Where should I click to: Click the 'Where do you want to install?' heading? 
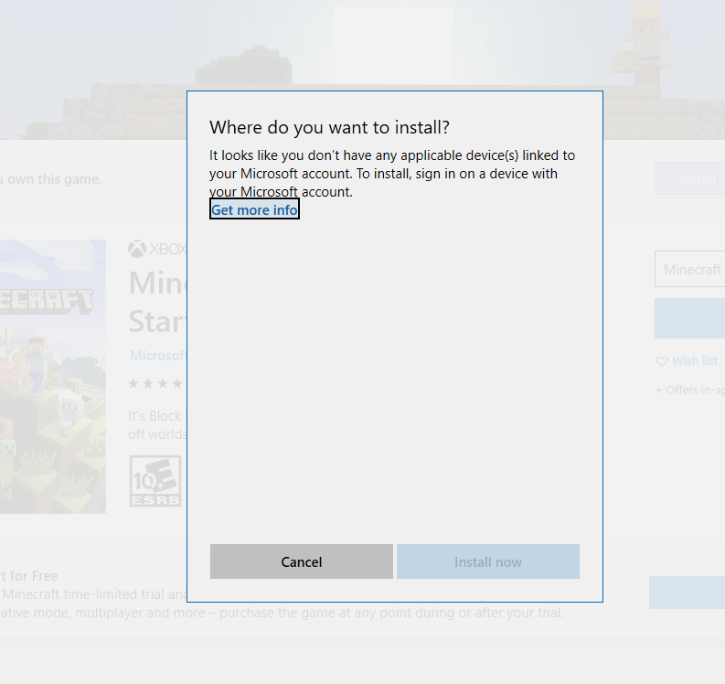pyautogui.click(x=329, y=127)
